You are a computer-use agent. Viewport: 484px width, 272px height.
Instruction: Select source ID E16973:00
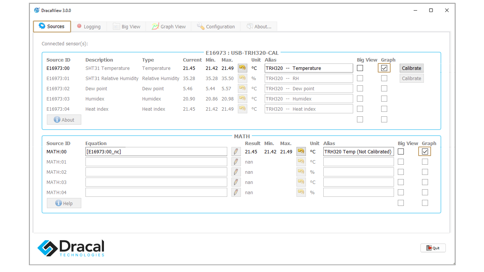[58, 68]
